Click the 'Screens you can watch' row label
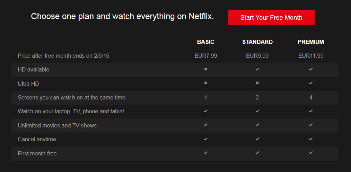Image resolution: width=351 pixels, height=172 pixels. point(71,97)
